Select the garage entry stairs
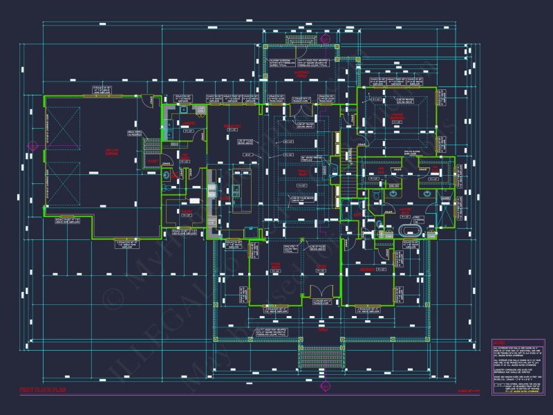Viewport: 553px width, 415px height. (151, 153)
